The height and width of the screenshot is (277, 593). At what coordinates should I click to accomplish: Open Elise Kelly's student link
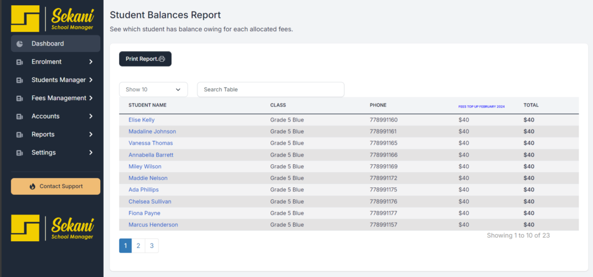141,120
